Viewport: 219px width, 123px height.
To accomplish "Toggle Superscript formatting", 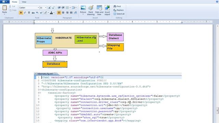I will coord(41,13).
